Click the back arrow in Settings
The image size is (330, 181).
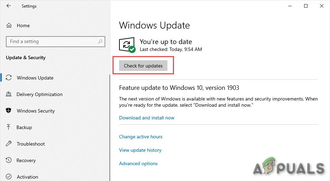[x=8, y=6]
